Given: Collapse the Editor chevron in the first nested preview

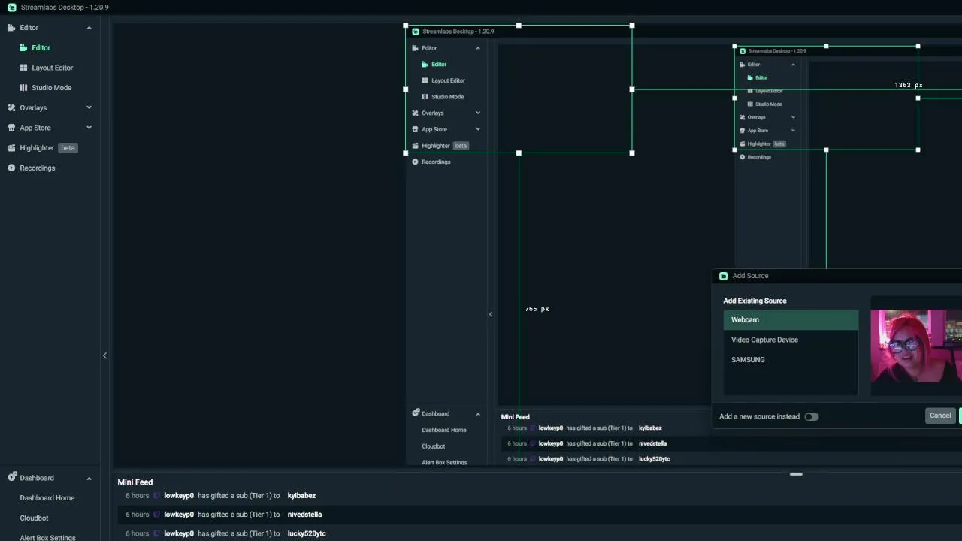Looking at the screenshot, I should pyautogui.click(x=477, y=48).
